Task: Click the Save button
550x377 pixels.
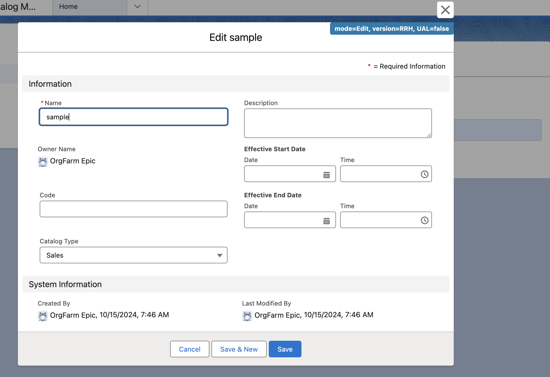Action: point(285,349)
